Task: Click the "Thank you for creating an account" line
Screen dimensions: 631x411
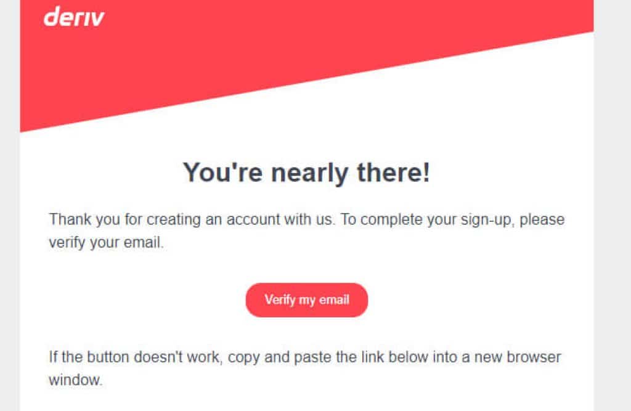Action: 307,220
